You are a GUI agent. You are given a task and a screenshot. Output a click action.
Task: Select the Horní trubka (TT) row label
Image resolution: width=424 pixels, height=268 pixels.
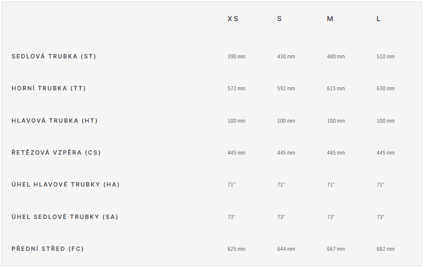[x=49, y=88]
